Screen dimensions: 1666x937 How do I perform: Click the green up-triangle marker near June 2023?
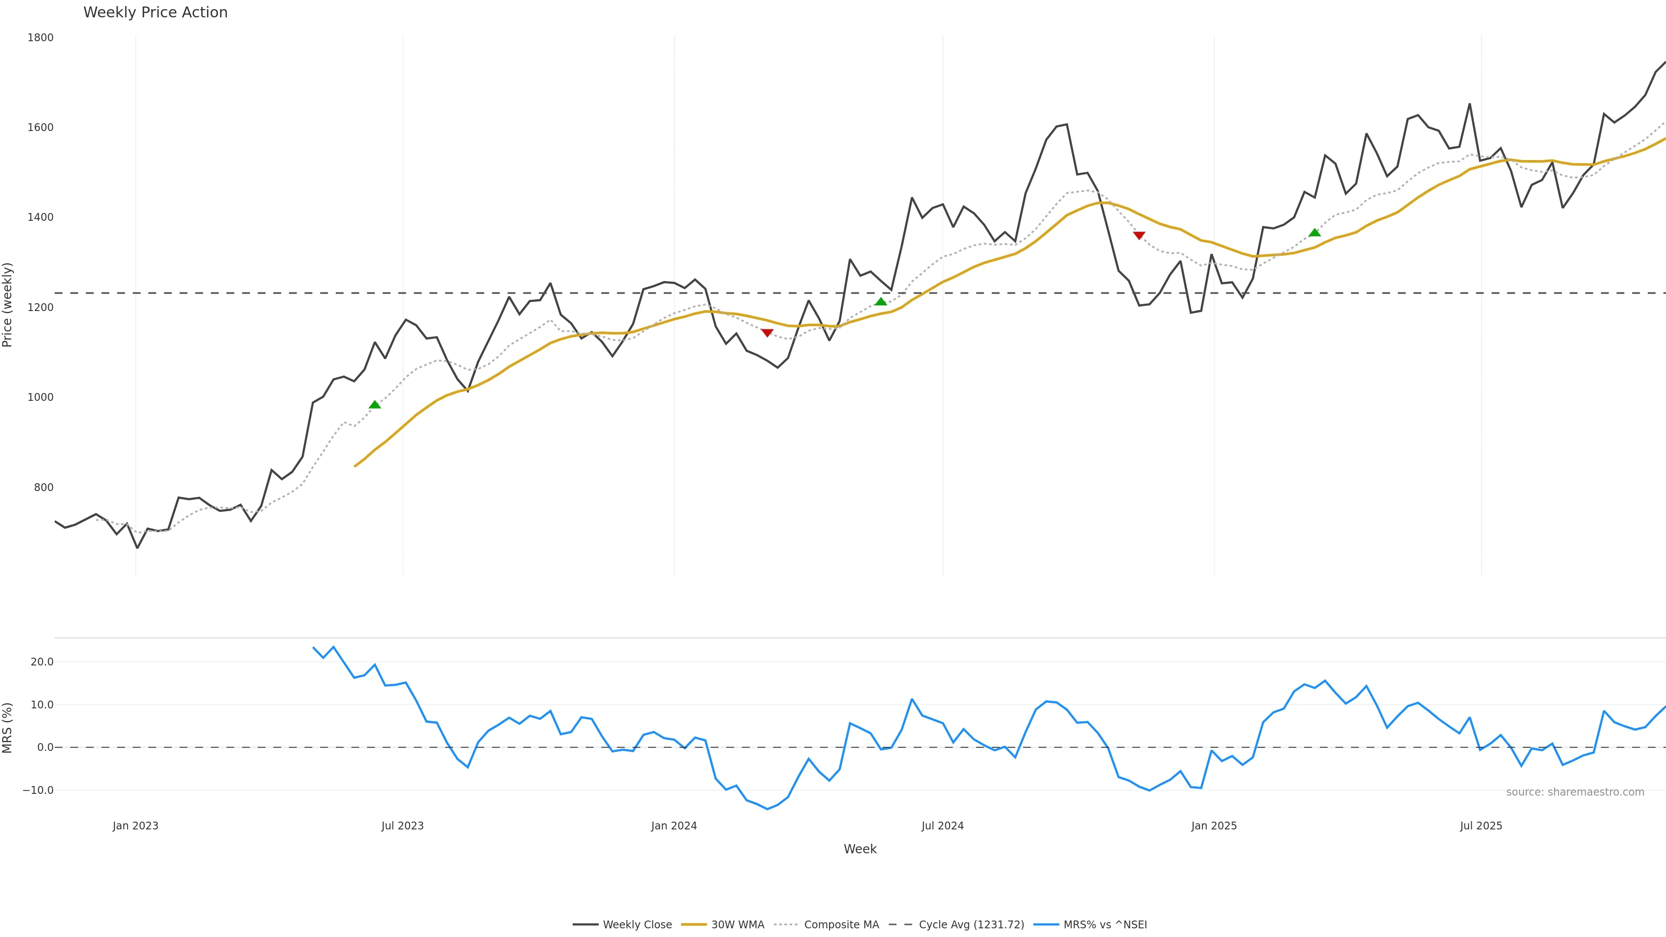[374, 405]
